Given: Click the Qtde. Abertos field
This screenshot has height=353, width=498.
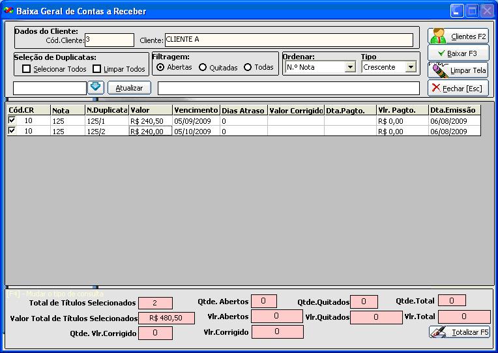Looking at the screenshot, I should pos(263,301).
